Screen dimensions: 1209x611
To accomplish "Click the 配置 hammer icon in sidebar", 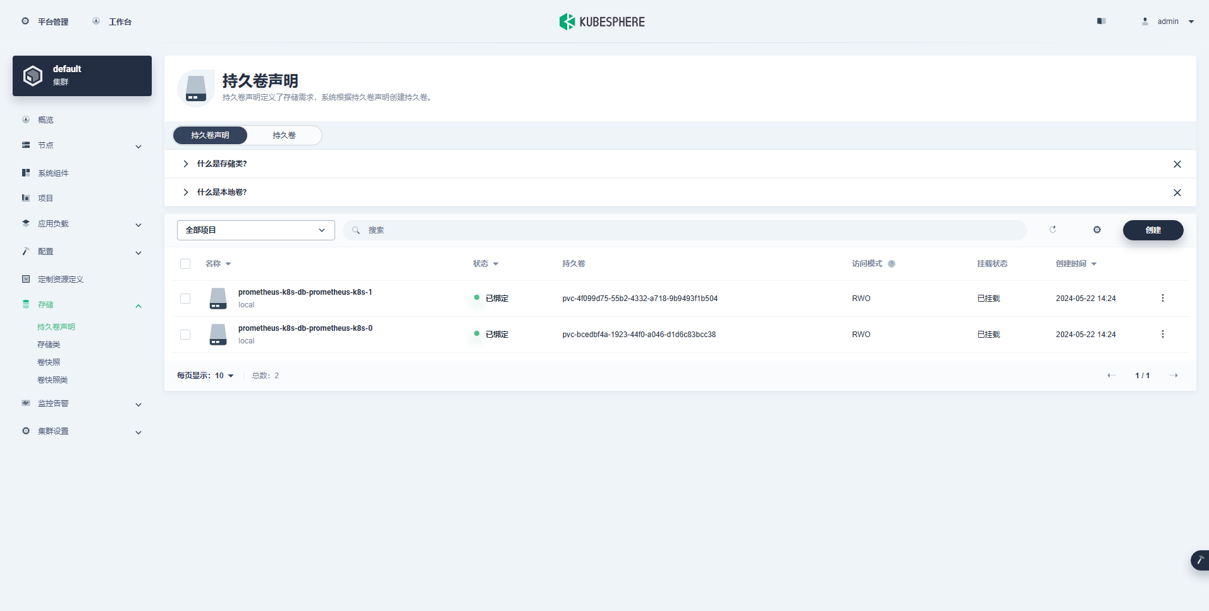I will [26, 251].
